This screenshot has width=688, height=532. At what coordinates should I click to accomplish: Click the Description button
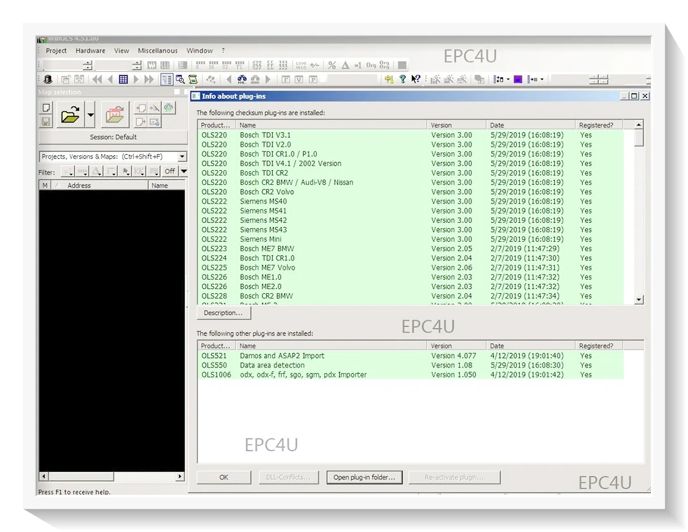pos(223,313)
